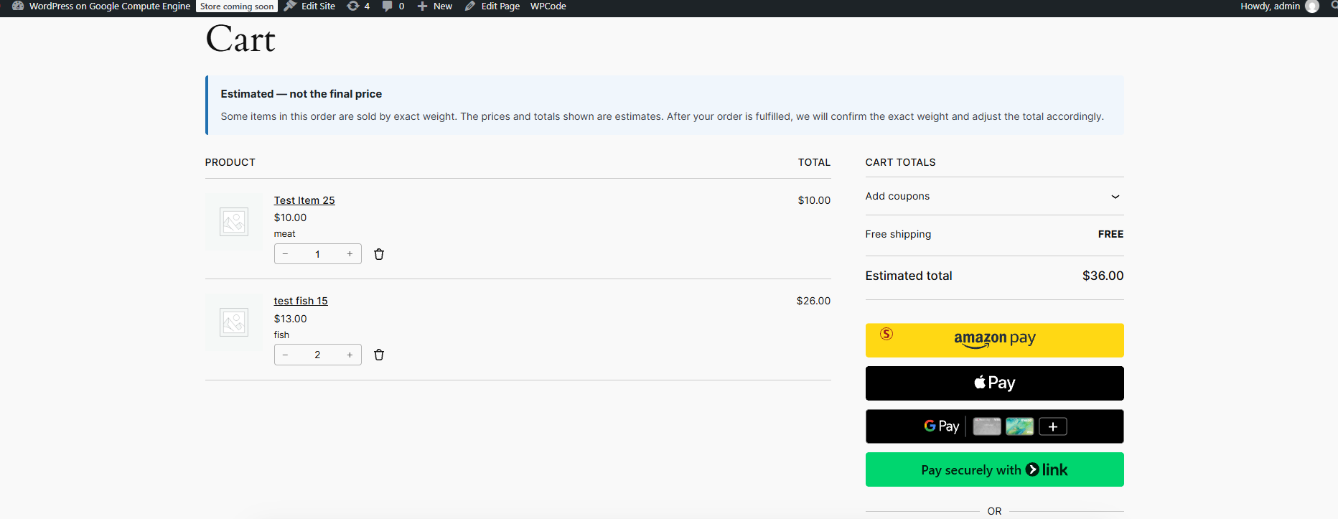Click the 'meat' category text

click(284, 234)
